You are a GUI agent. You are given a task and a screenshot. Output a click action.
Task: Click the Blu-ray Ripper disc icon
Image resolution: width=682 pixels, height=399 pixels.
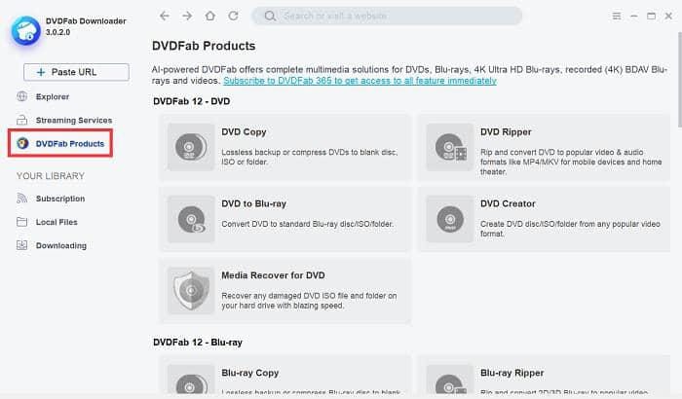(x=450, y=381)
